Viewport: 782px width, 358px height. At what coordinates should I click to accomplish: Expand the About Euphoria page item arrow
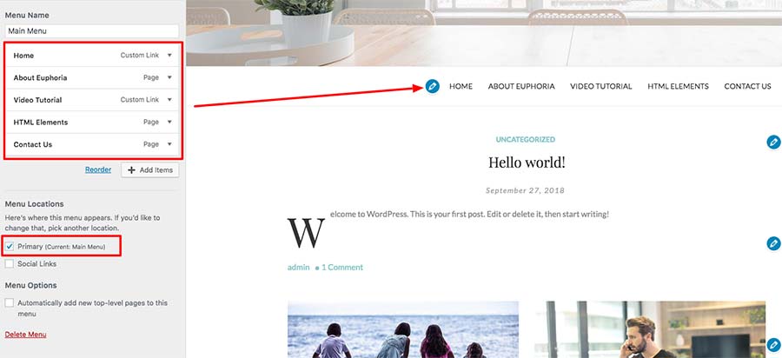pos(169,78)
